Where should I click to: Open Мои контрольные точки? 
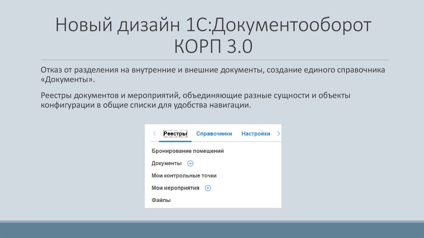click(x=184, y=176)
